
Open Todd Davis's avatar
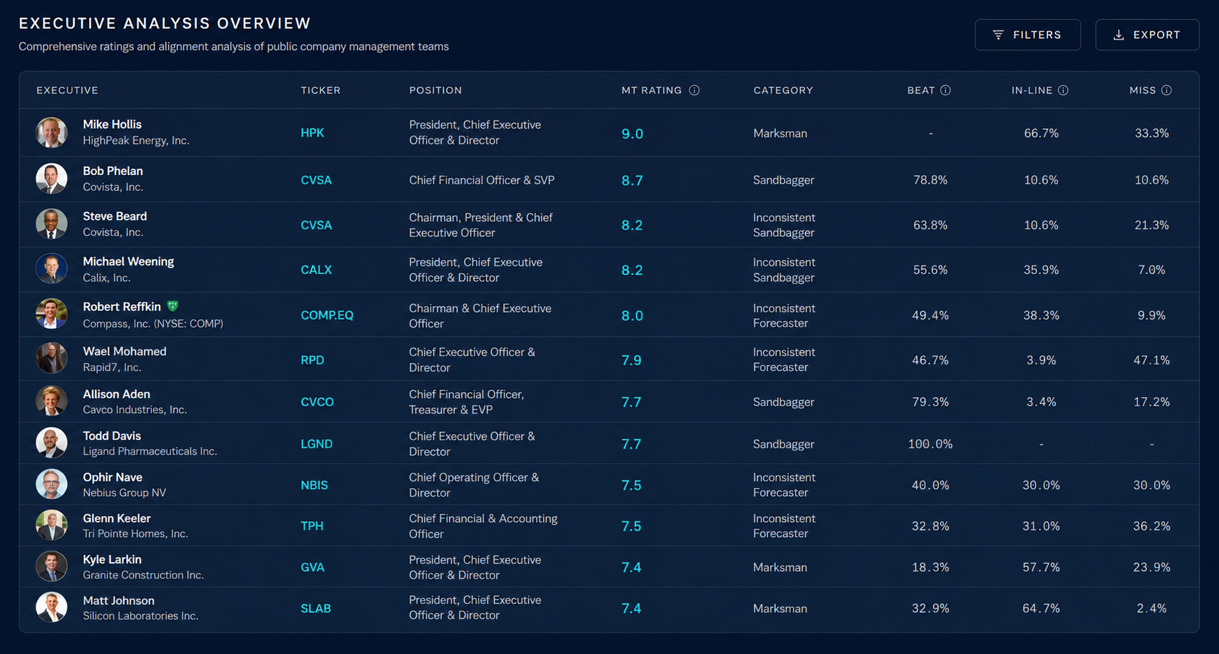pos(52,443)
